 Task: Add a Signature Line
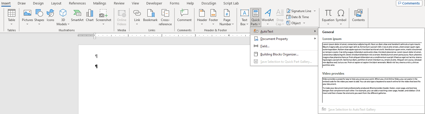tap(299, 11)
